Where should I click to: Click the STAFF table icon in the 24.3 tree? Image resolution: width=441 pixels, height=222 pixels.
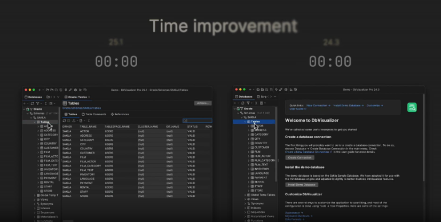tap(253, 186)
